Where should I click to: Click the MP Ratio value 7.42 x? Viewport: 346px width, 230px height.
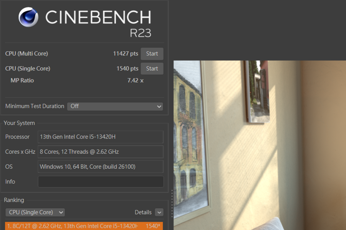pyautogui.click(x=135, y=80)
